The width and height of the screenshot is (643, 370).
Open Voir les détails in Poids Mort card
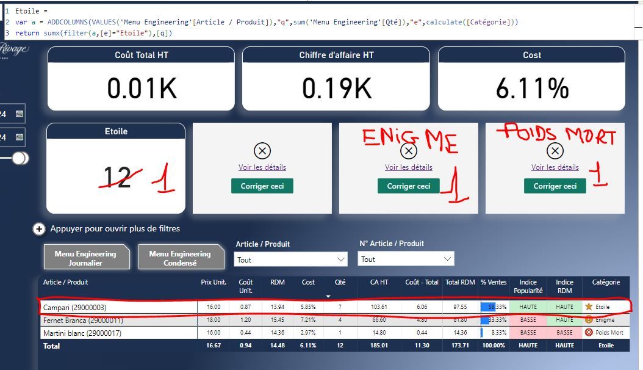click(x=555, y=167)
